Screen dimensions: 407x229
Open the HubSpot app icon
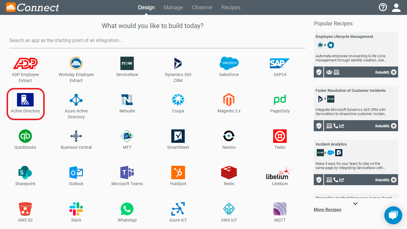click(x=178, y=172)
